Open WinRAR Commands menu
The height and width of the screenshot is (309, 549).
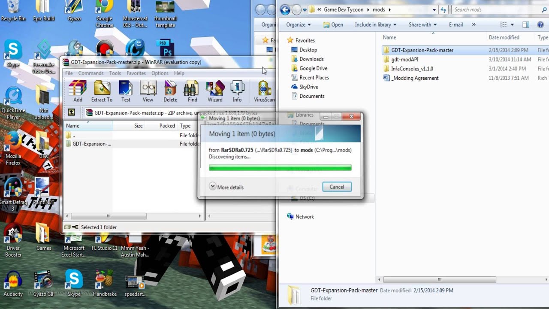[x=91, y=73]
